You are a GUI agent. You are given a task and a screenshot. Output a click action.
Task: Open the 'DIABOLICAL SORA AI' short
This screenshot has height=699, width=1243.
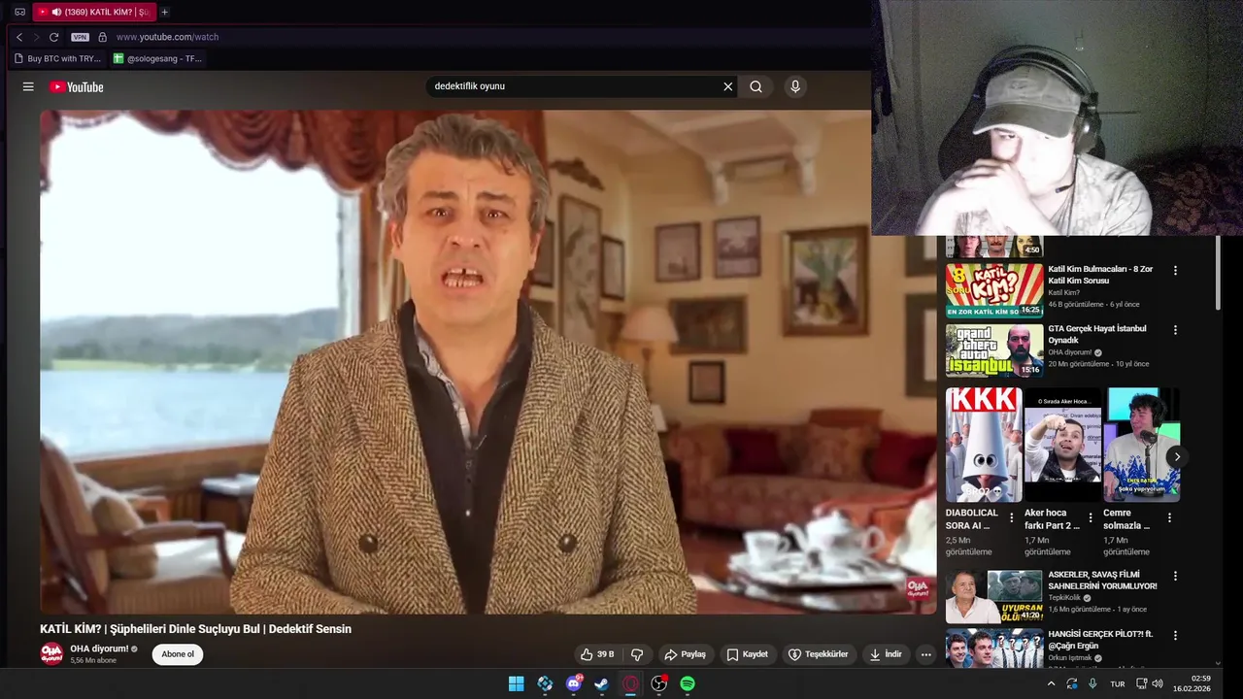click(x=984, y=445)
